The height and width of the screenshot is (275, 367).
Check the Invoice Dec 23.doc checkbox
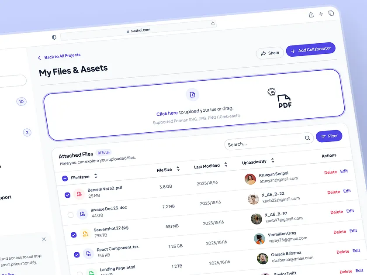coord(70,214)
